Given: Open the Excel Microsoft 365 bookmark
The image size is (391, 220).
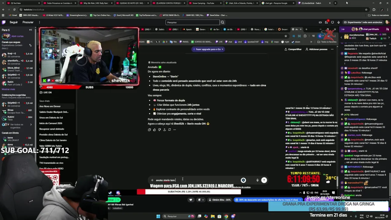Looking at the screenshot, I should [123, 15].
